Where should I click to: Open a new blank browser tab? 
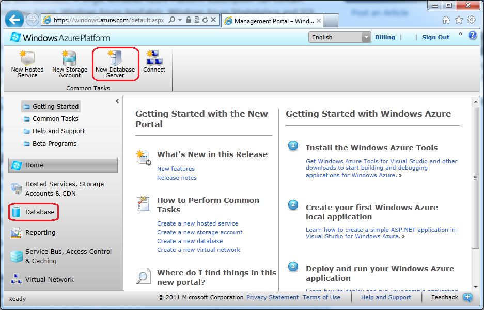pyautogui.click(x=331, y=21)
